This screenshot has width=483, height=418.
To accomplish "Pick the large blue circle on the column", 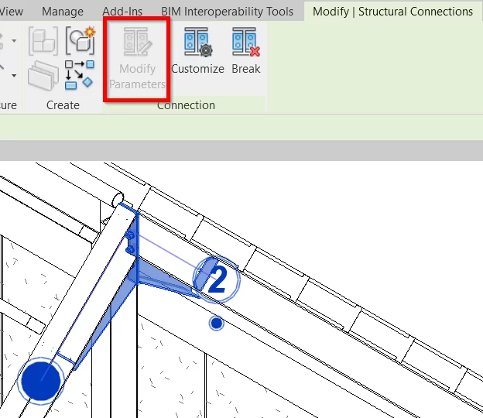I will click(40, 380).
